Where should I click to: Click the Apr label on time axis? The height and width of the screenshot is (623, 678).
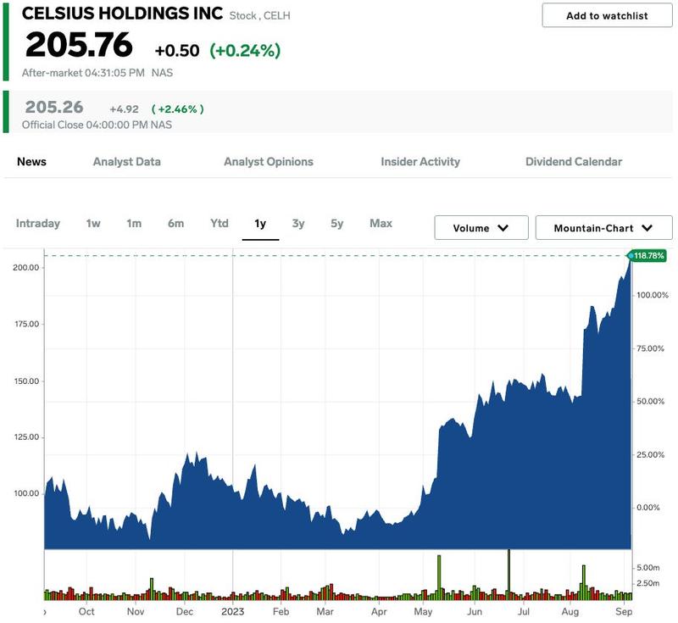(x=379, y=612)
